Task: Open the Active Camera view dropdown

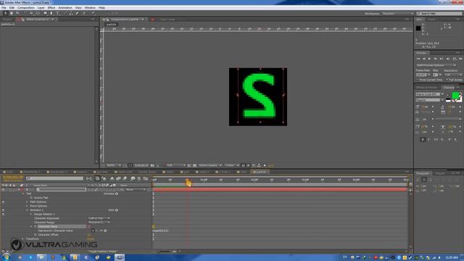Action: [x=210, y=165]
